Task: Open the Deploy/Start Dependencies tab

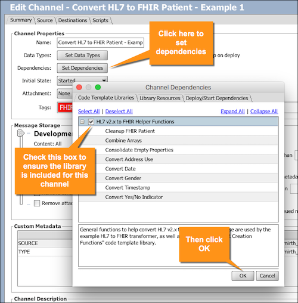Action: point(217,98)
